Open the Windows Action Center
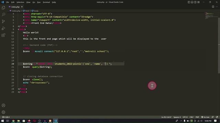The height and width of the screenshot is (123, 220). pyautogui.click(x=216, y=121)
